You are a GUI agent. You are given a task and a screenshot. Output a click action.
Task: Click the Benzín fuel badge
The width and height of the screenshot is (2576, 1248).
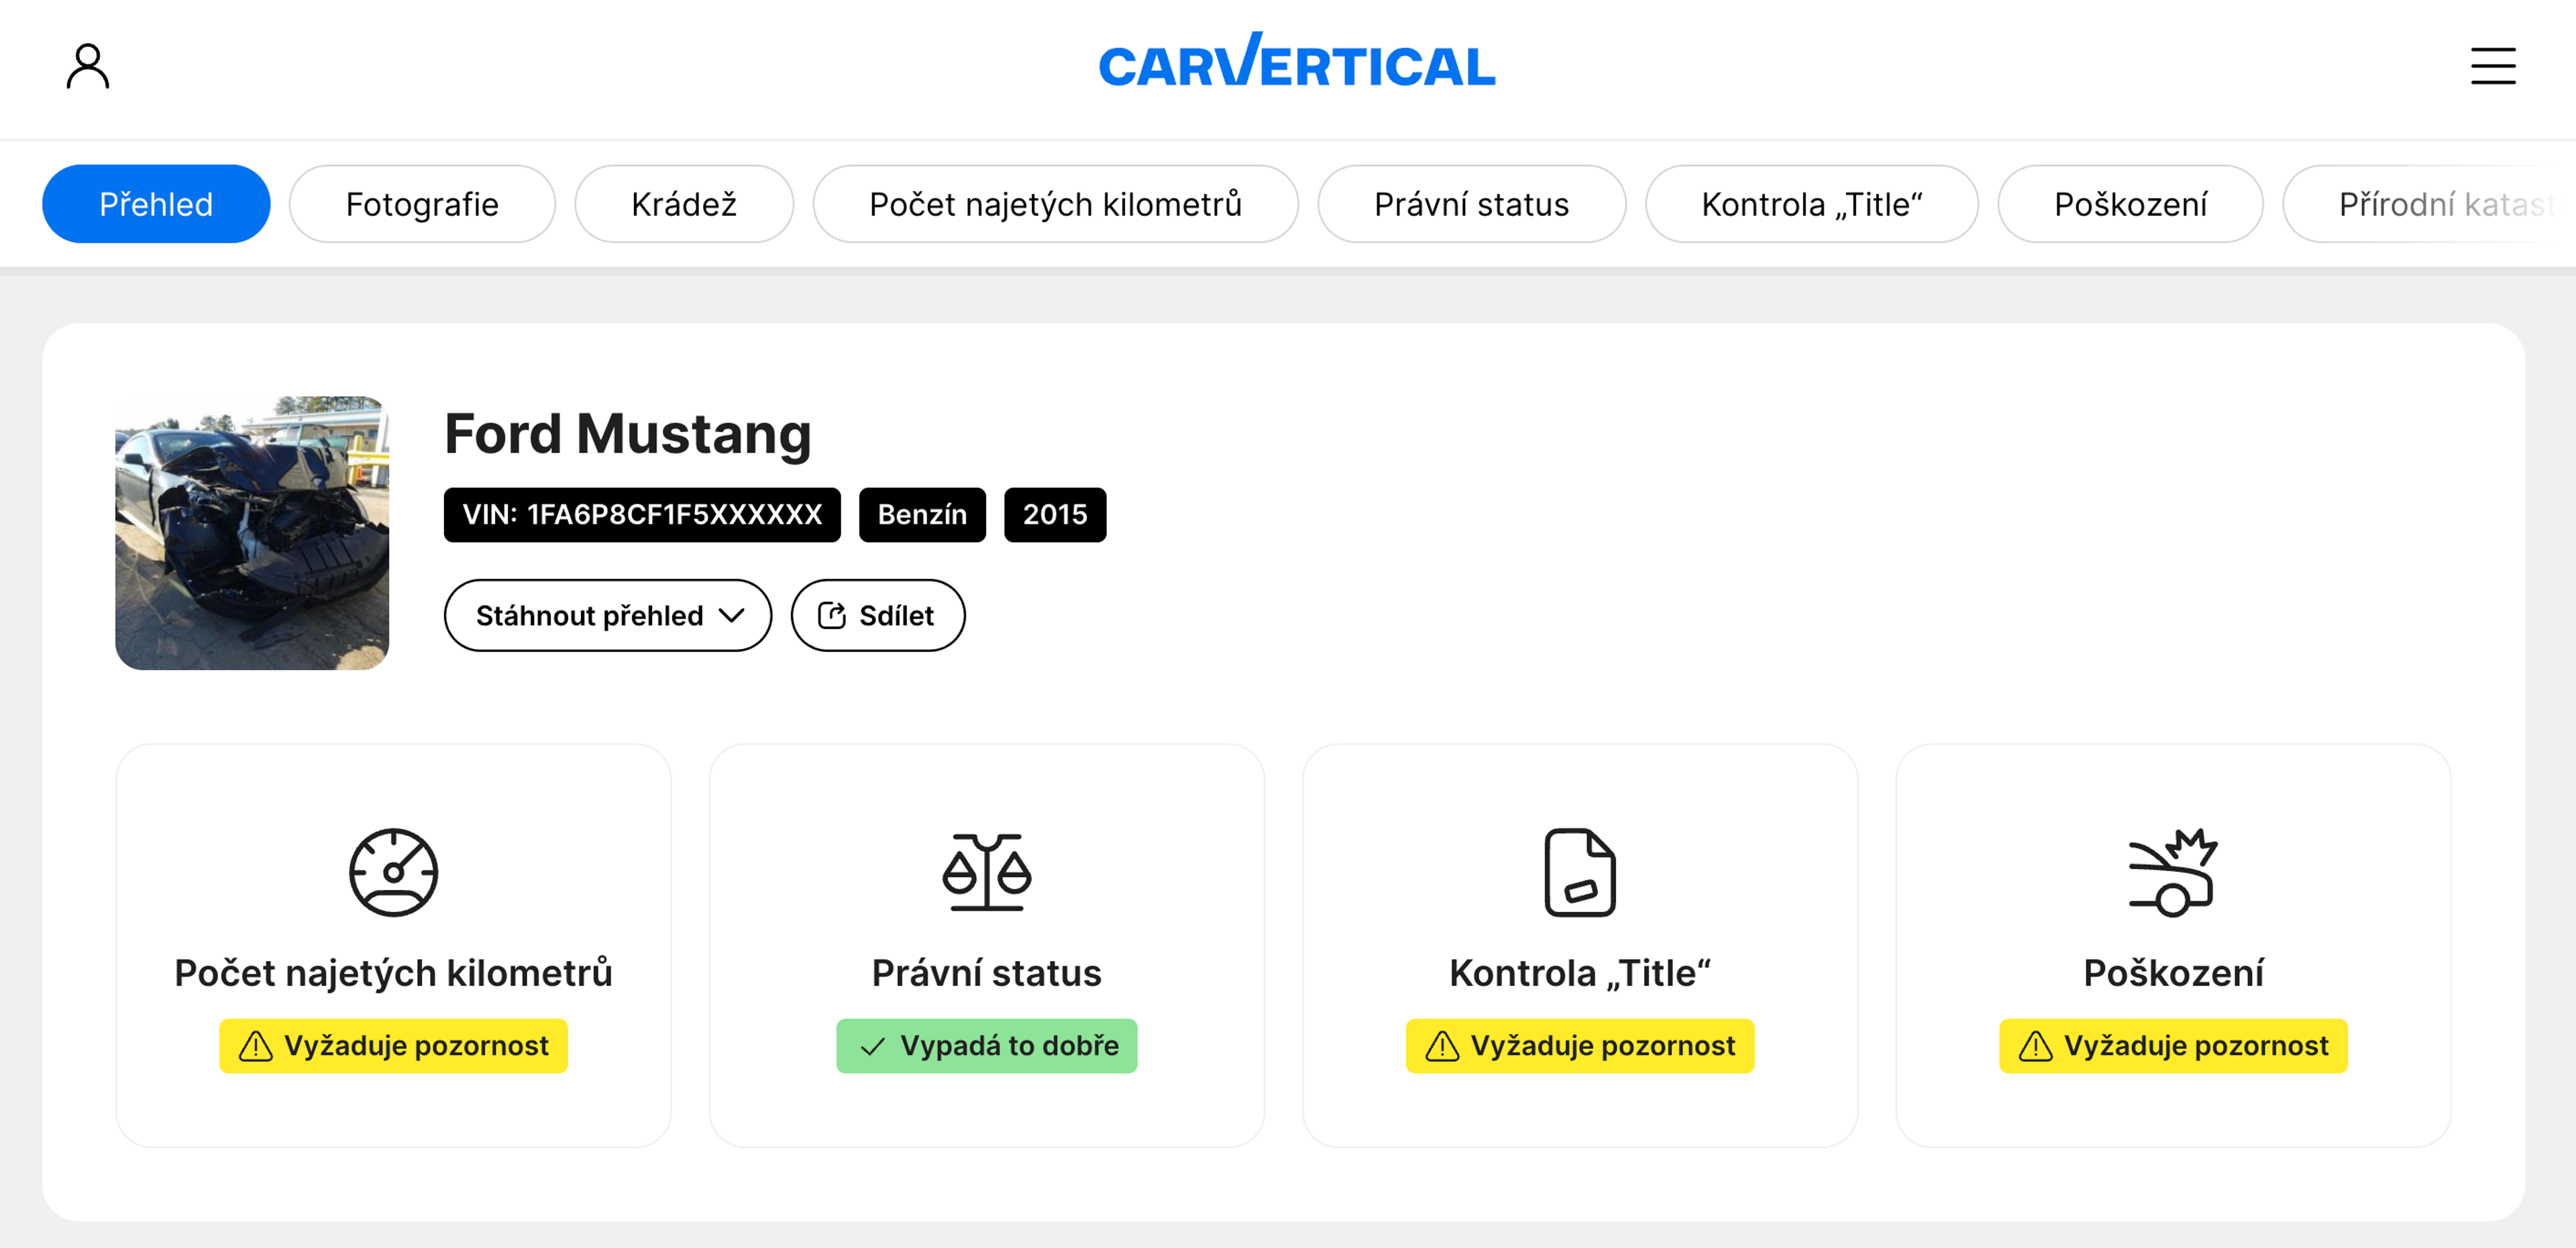click(x=922, y=515)
